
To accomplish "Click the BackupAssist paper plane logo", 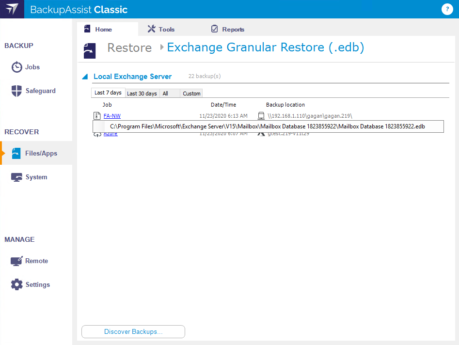I will [12, 9].
